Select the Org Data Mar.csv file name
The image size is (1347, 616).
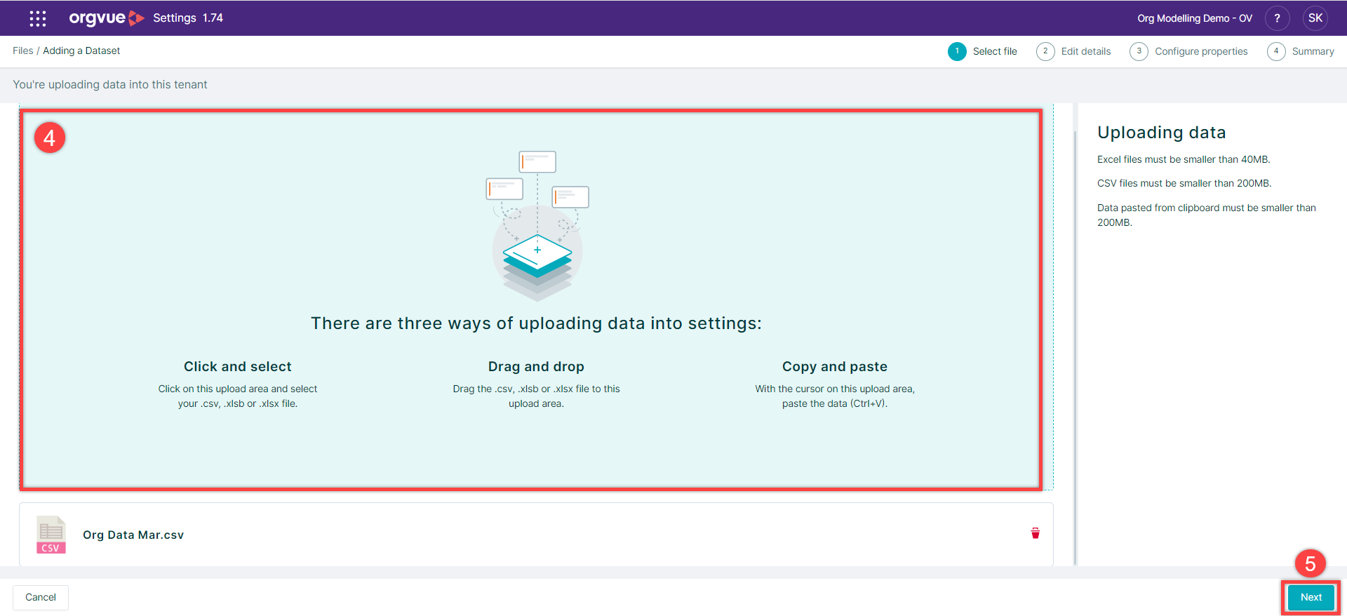tap(133, 535)
